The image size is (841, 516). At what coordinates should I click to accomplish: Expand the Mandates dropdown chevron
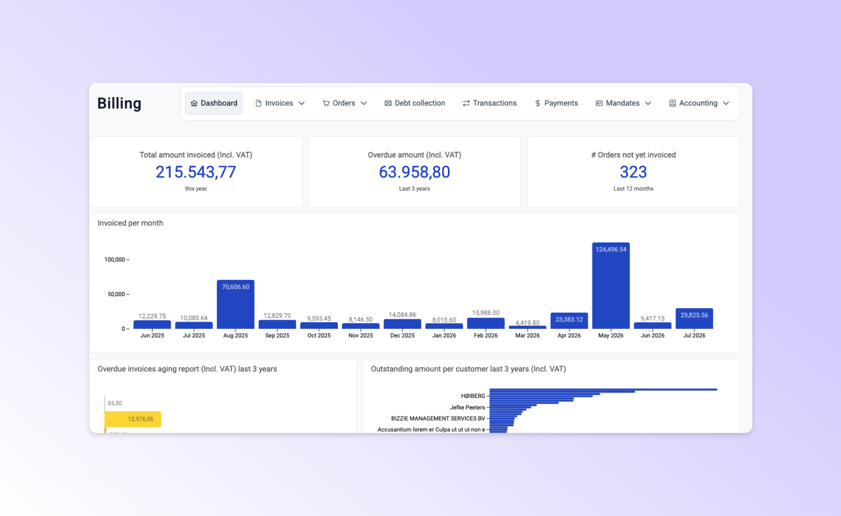pyautogui.click(x=648, y=103)
